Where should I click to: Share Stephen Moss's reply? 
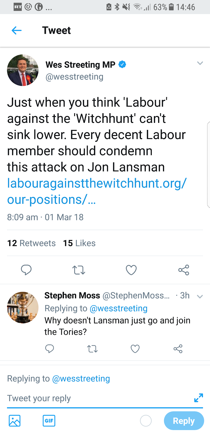(178, 349)
